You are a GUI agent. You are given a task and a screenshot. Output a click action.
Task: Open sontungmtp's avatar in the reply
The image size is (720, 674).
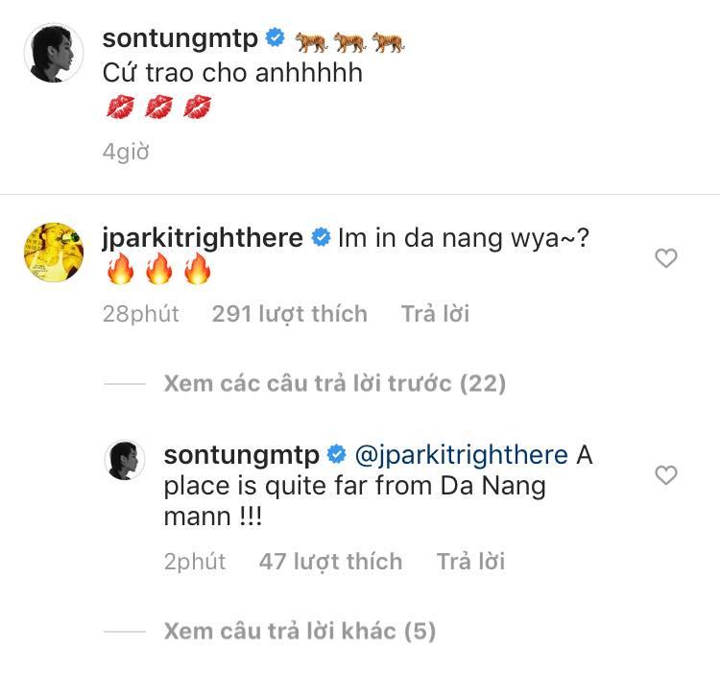(124, 462)
